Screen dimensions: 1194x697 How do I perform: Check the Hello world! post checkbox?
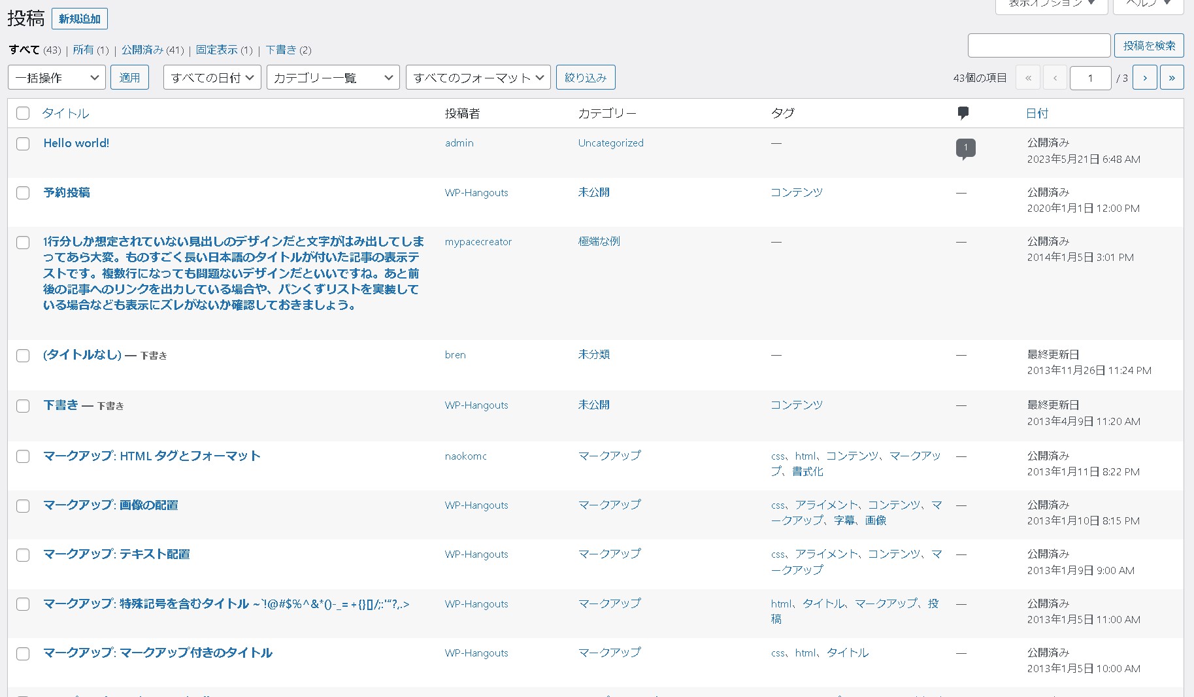pyautogui.click(x=23, y=143)
